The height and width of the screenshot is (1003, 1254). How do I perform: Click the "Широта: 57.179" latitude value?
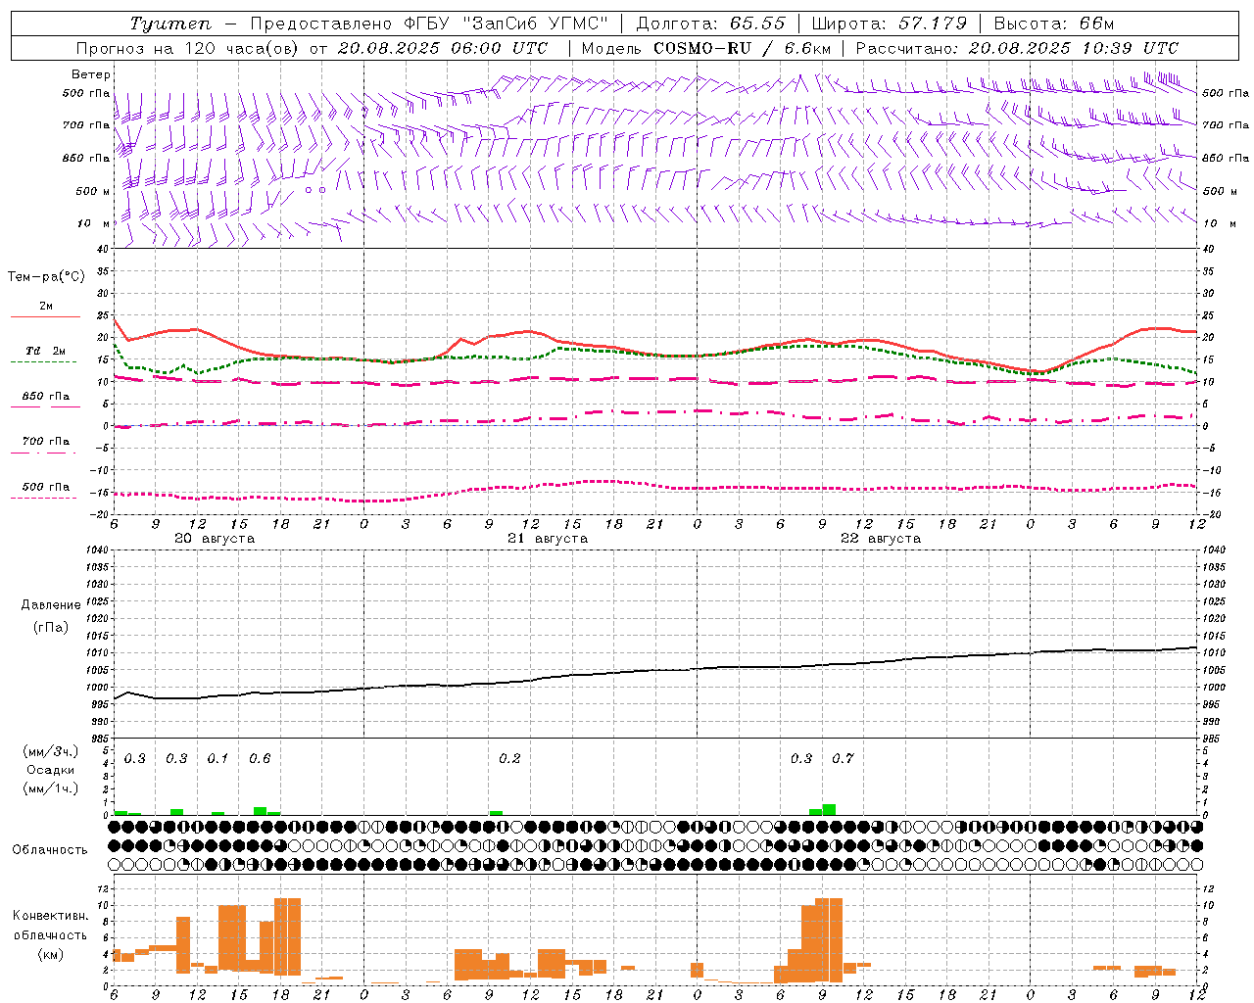(890, 24)
